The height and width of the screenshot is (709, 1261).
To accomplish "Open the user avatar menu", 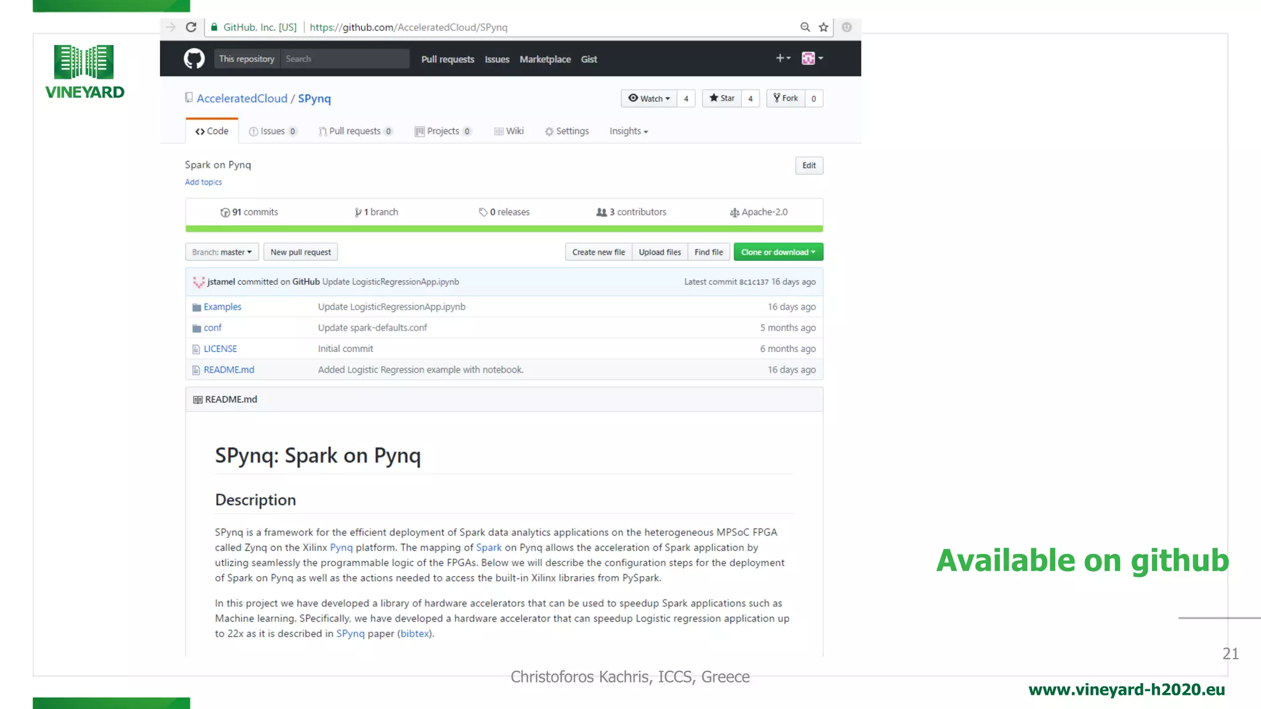I will pyautogui.click(x=812, y=58).
